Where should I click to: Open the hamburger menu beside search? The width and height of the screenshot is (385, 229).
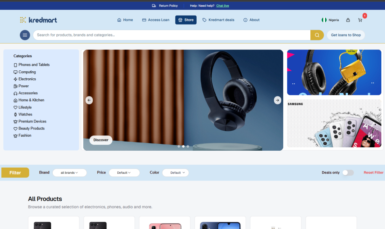pyautogui.click(x=25, y=35)
